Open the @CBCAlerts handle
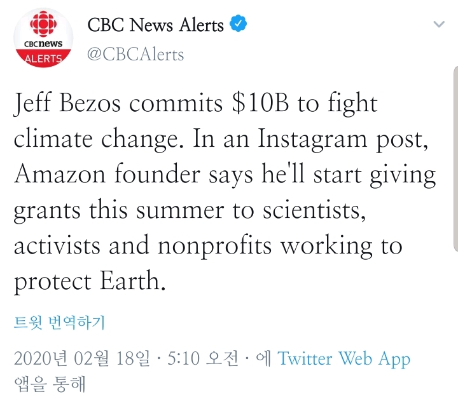Screen dimensions: 458x399 pos(135,54)
